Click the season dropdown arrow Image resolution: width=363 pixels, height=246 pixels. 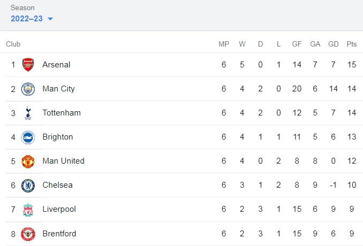50,19
